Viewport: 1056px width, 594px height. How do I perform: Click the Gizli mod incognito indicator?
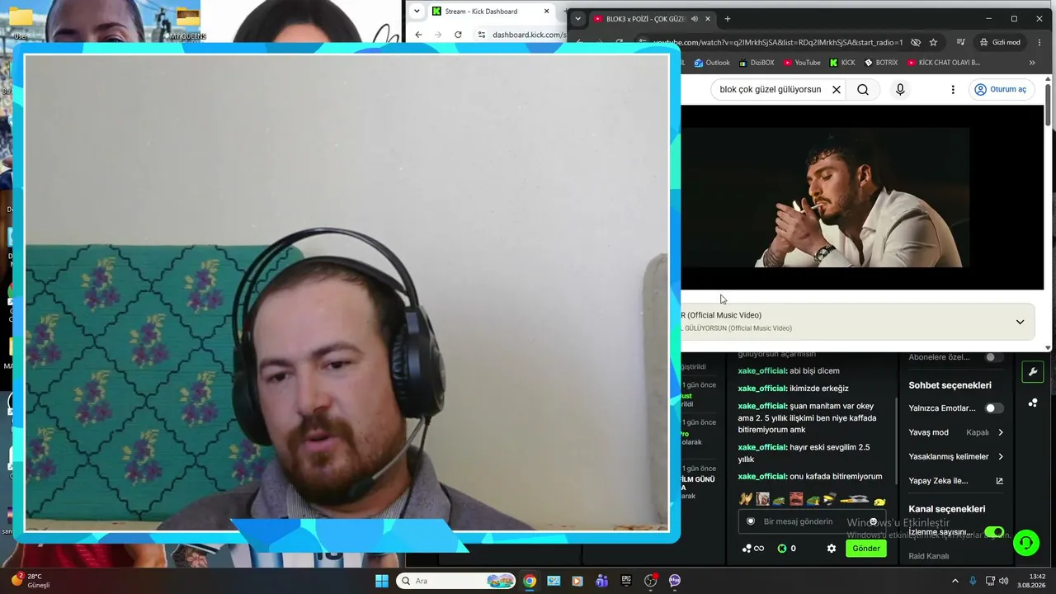1000,42
